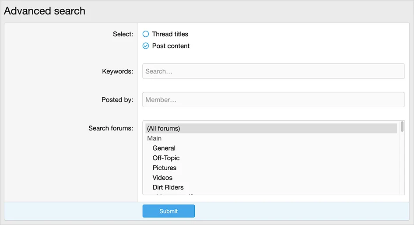Click the 'Select:' label
This screenshot has height=225, width=414.
coord(123,34)
